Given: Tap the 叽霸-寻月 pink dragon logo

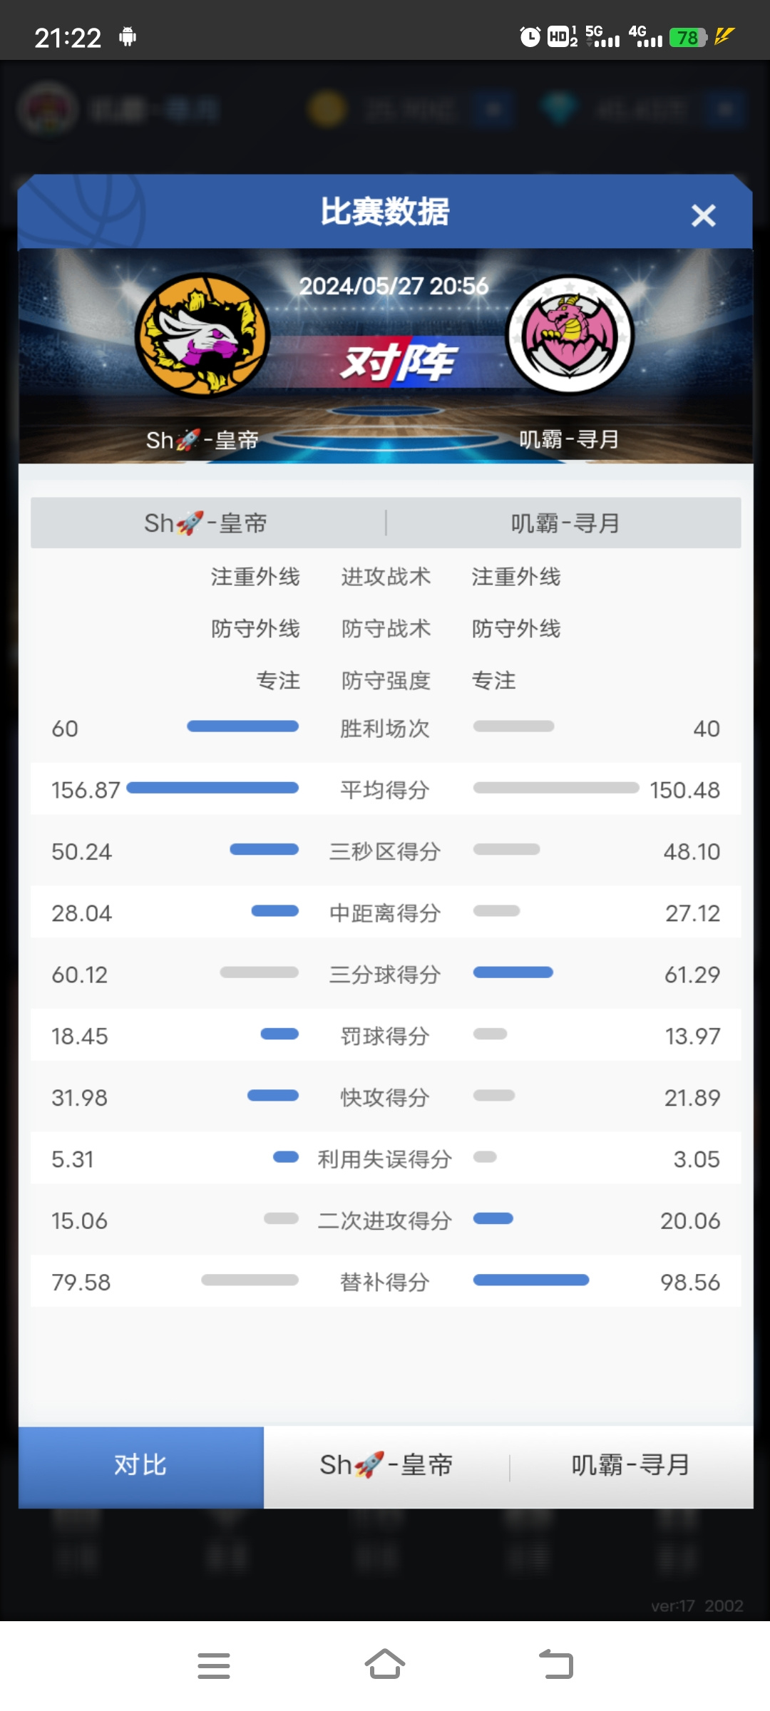Looking at the screenshot, I should click(569, 335).
